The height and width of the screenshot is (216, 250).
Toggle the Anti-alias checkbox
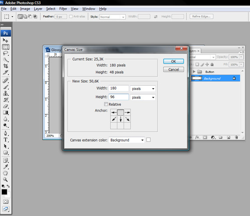[71, 16]
